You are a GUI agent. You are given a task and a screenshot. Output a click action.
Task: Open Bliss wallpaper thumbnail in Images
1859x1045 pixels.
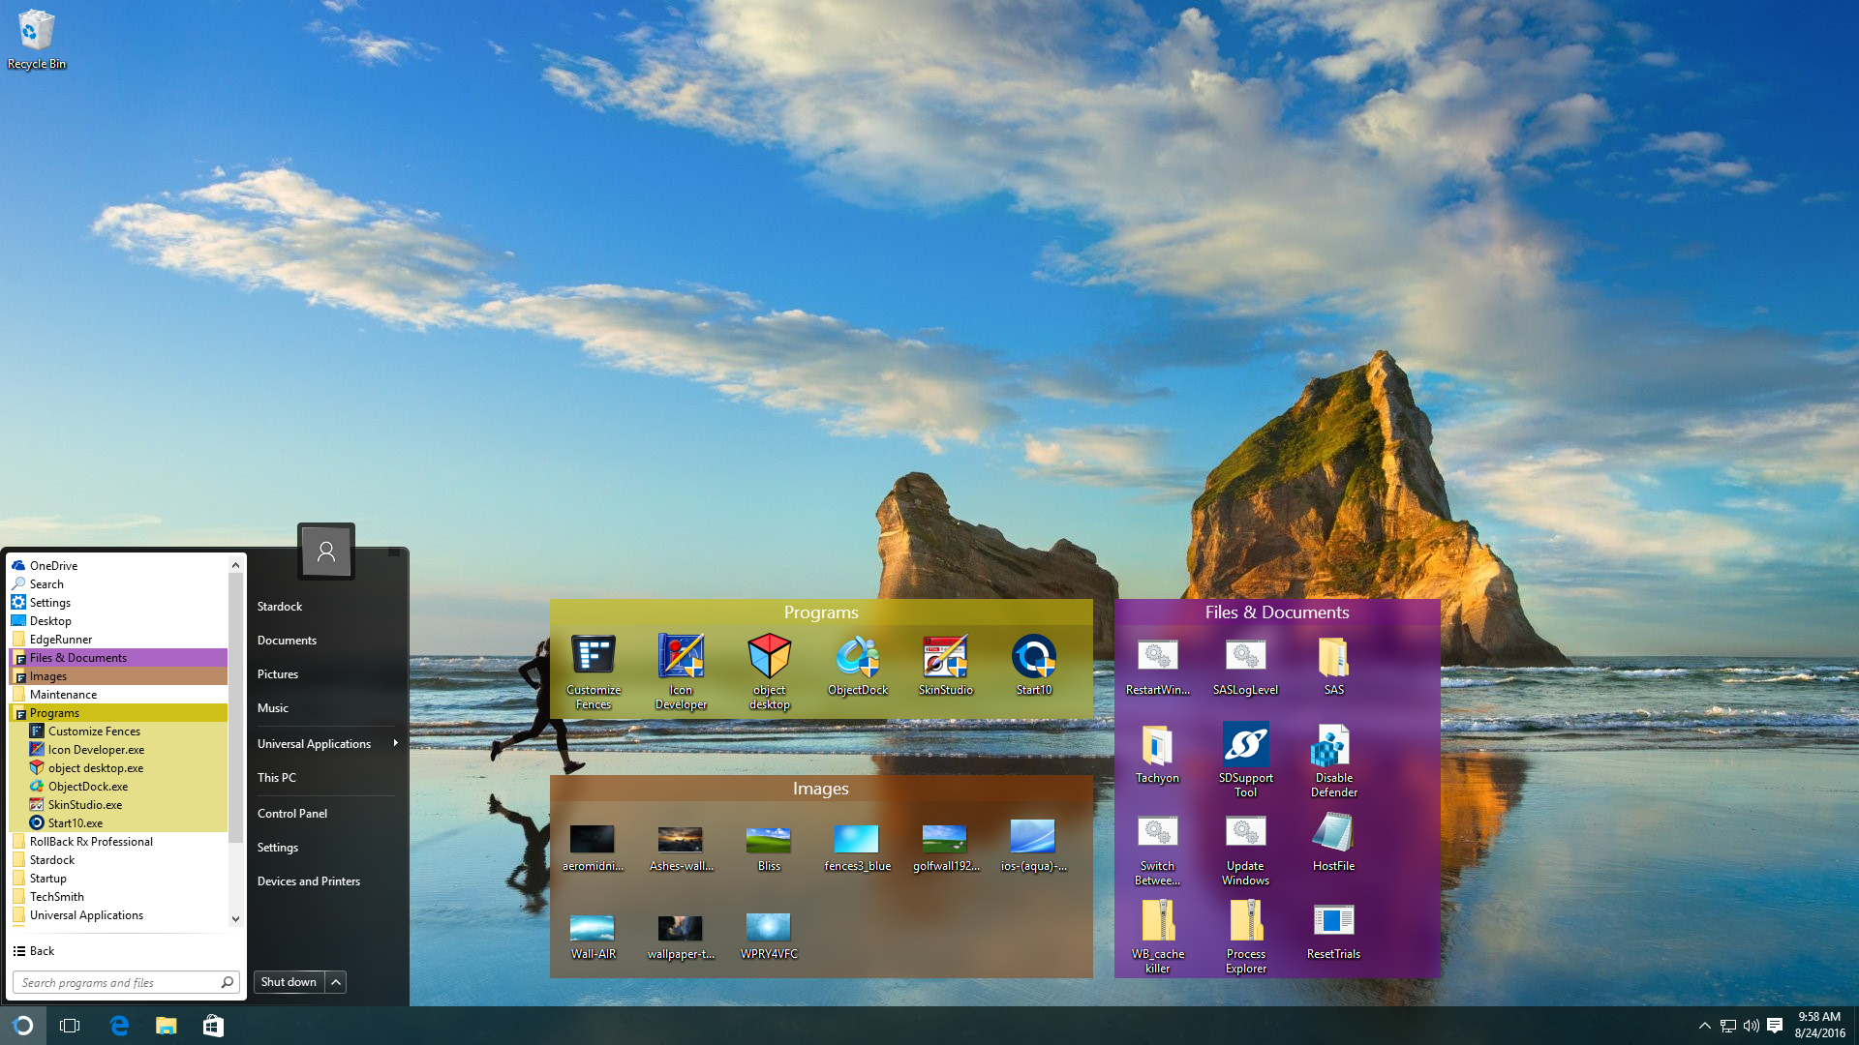coord(769,839)
